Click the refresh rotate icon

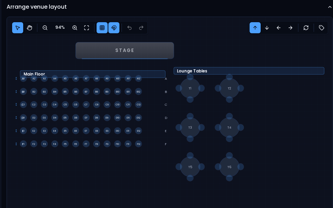tap(306, 28)
